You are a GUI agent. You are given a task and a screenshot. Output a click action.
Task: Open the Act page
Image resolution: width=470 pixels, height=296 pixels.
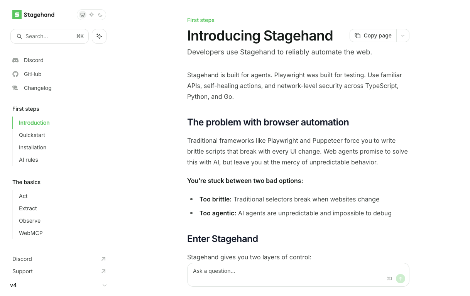click(23, 196)
